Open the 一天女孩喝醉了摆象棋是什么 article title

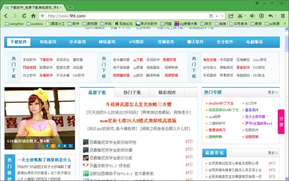click(44, 160)
